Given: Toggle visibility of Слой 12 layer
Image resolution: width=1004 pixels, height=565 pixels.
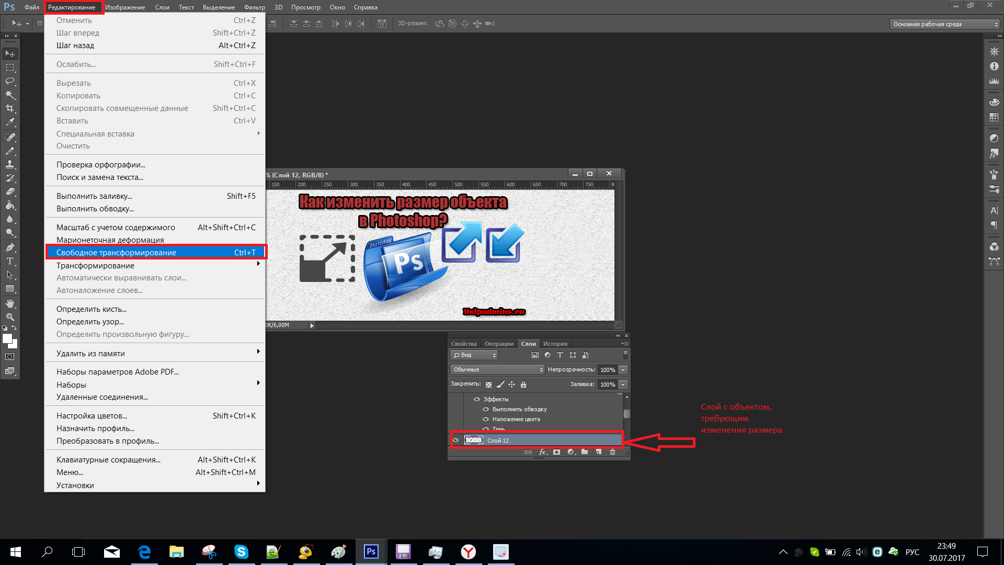Looking at the screenshot, I should [455, 440].
